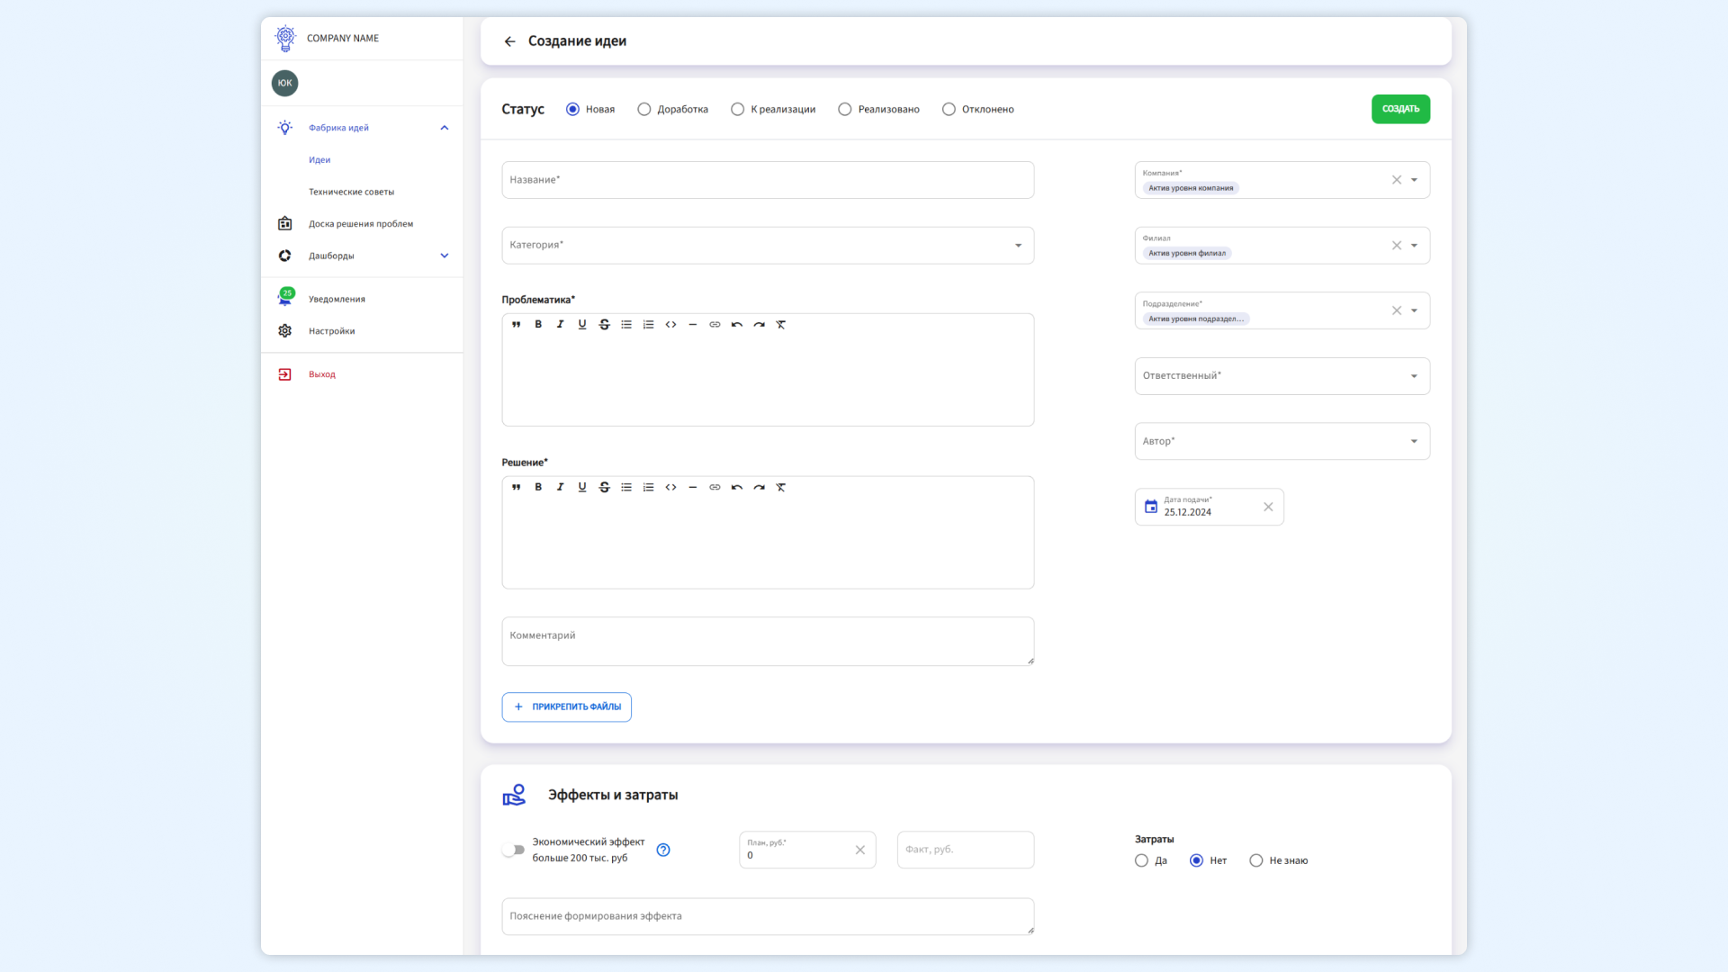
Task: Click the back arrow next to Создание идеи
Action: (509, 41)
